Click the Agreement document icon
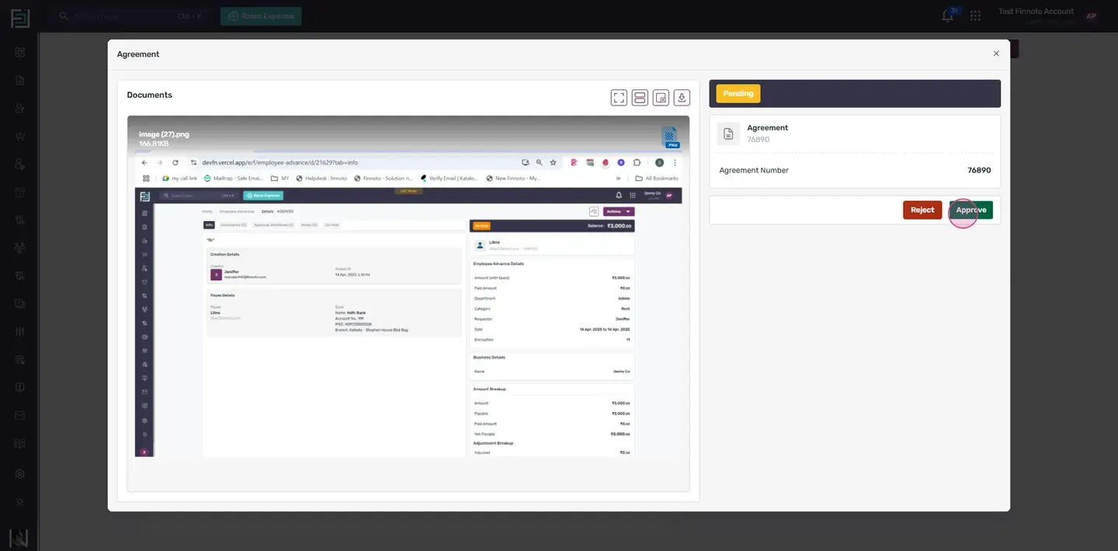This screenshot has width=1118, height=551. (728, 133)
